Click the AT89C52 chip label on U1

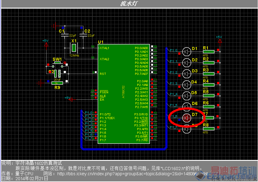123,92
